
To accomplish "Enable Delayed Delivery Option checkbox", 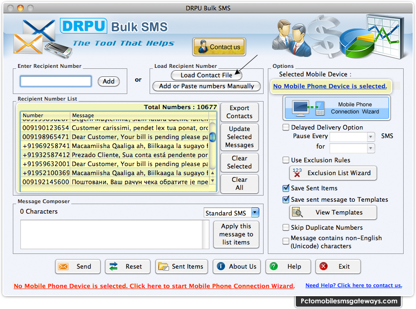I will 286,127.
